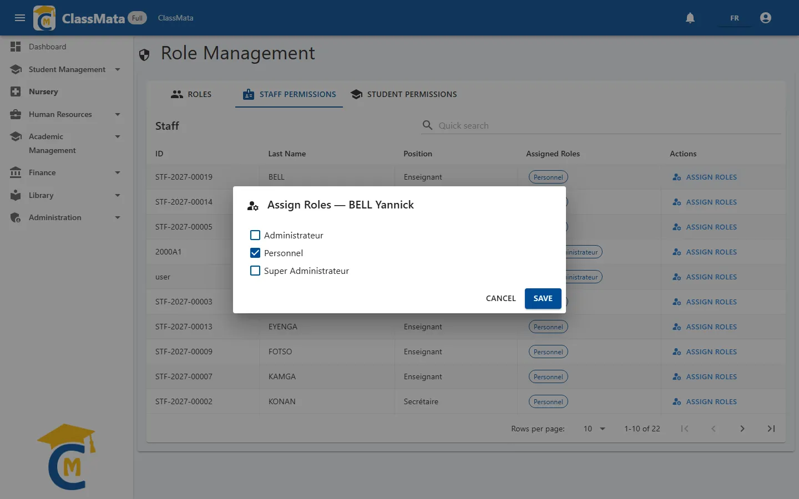
Task: Expand Academic Management submenu arrow
Action: [118, 136]
